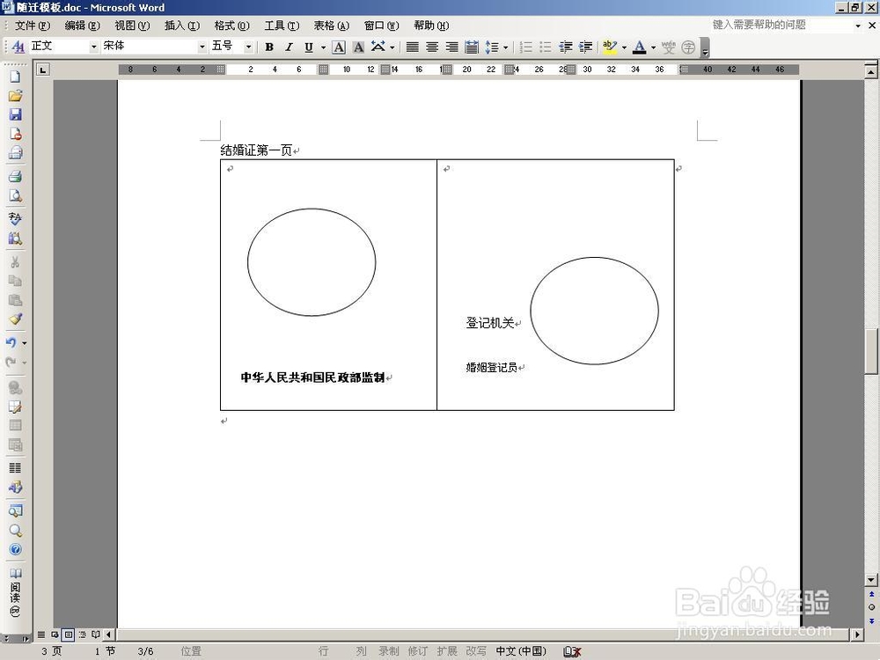Click the vertical scrollbar thumb

pyautogui.click(x=871, y=351)
